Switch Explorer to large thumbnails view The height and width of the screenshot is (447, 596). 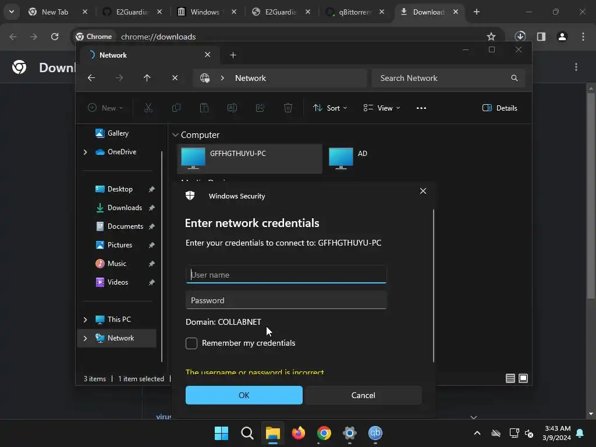523,378
